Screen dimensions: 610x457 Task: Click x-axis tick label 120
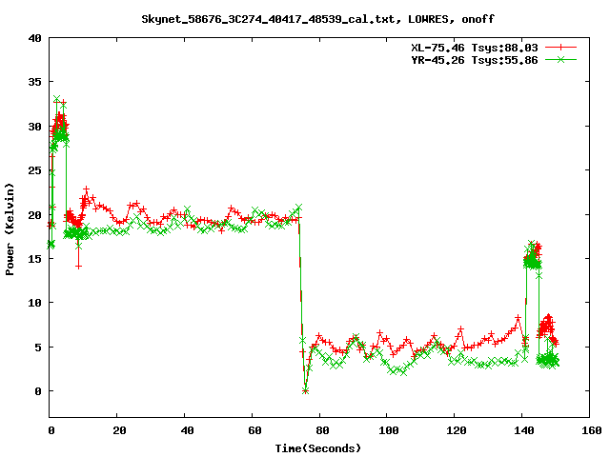(x=457, y=430)
